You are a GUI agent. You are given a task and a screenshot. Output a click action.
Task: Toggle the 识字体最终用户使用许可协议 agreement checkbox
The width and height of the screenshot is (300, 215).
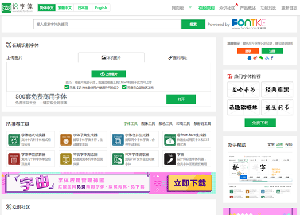coord(67,87)
